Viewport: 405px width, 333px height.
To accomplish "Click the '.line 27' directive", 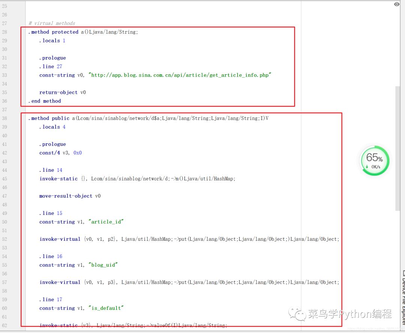I will pos(51,66).
